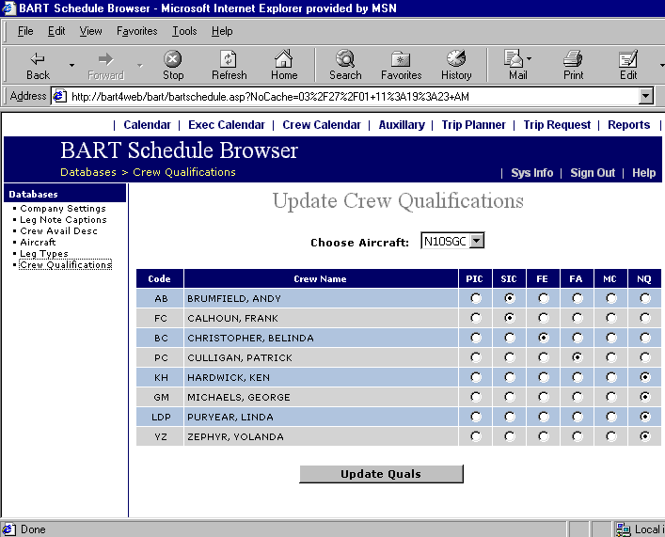Open the Trip Planner link

click(473, 124)
